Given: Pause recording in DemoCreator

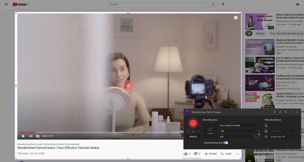Looking at the screenshot, I should pyautogui.click(x=188, y=131).
